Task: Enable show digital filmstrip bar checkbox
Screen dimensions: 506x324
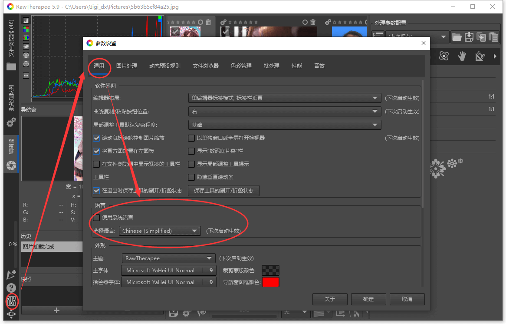Action: (x=191, y=151)
